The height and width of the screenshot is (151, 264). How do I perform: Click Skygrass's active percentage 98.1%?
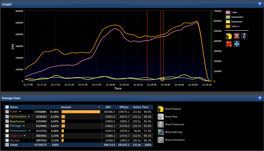tap(148, 136)
